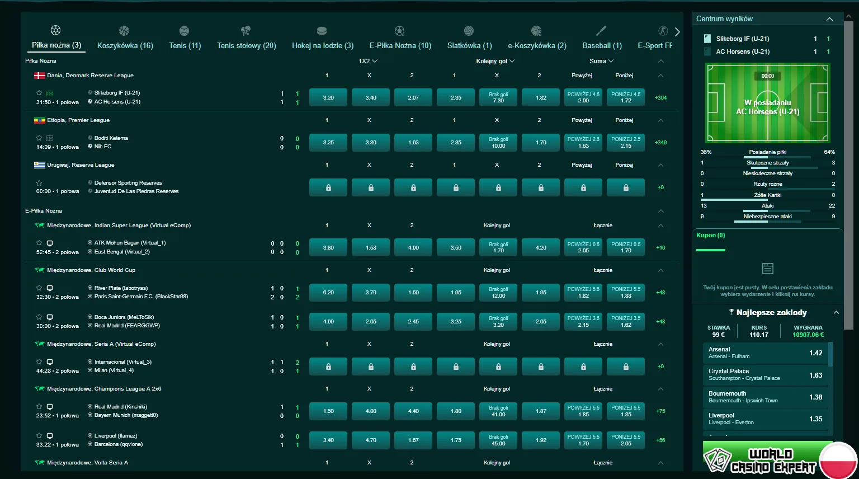
Task: Click stream icon for Internacional (Virtual_3) match
Action: pos(50,361)
